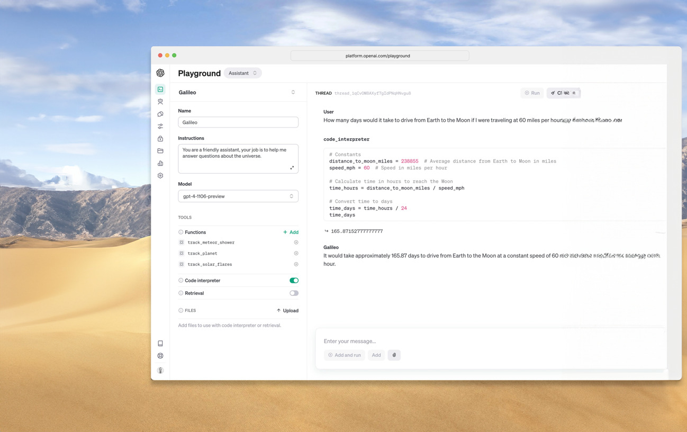Click the Name input field
The height and width of the screenshot is (432, 687).
(238, 122)
